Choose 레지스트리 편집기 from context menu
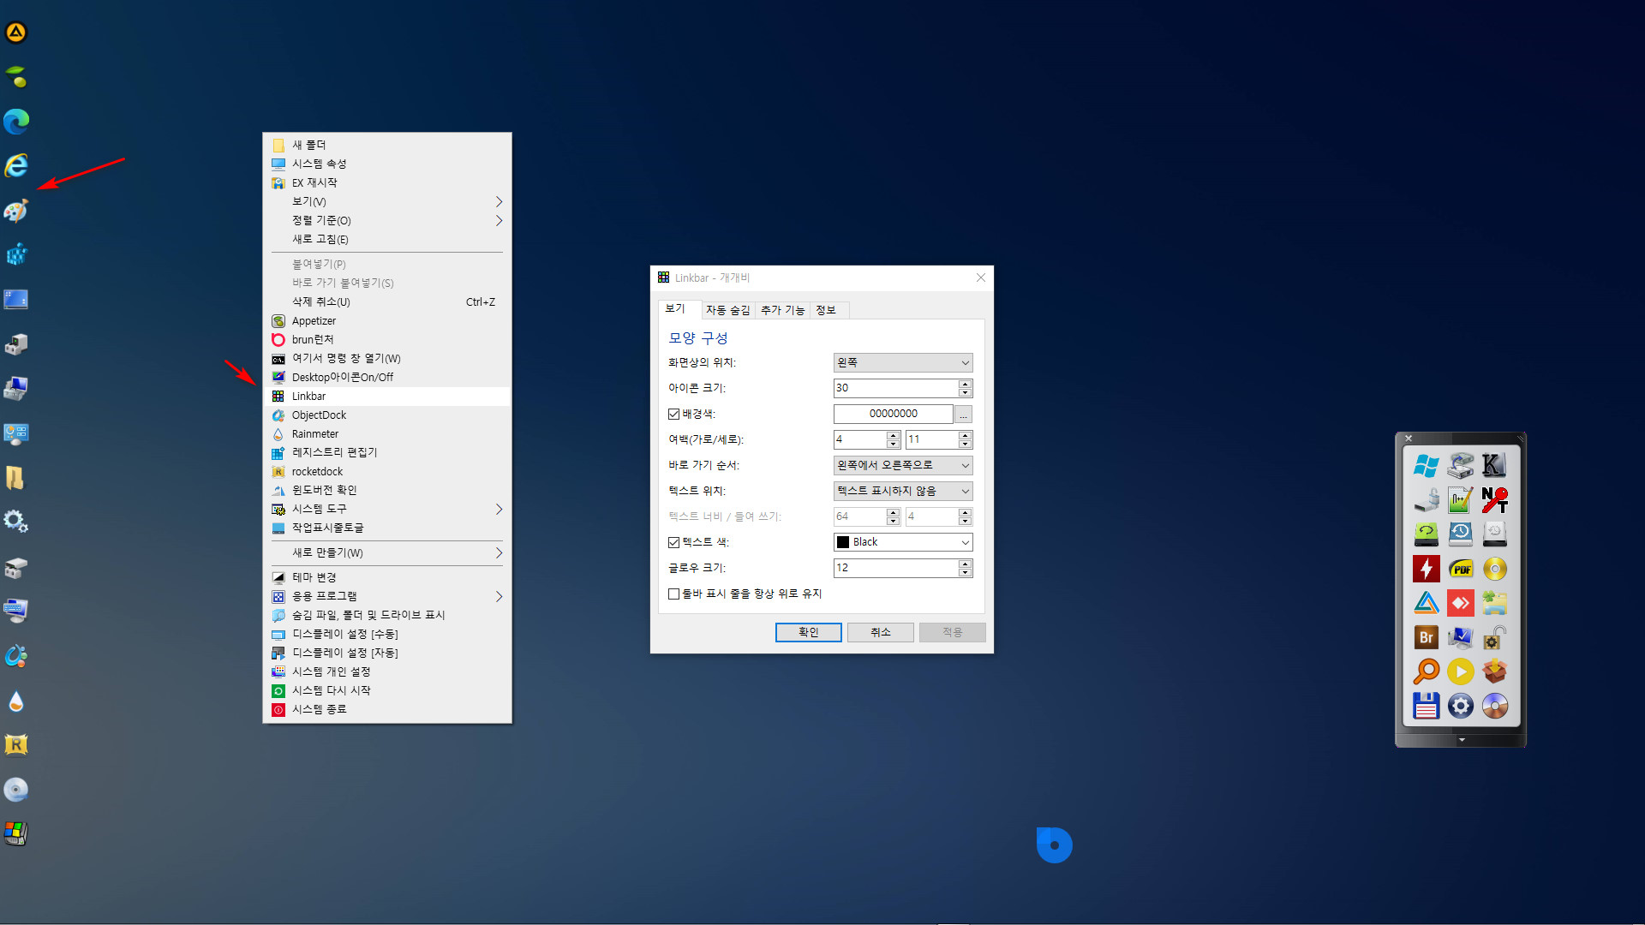1645x925 pixels. point(387,452)
